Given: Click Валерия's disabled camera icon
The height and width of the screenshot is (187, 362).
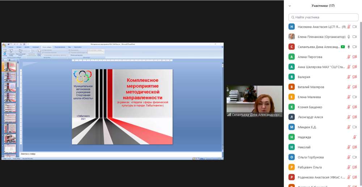Looking at the screenshot, I should (355, 77).
